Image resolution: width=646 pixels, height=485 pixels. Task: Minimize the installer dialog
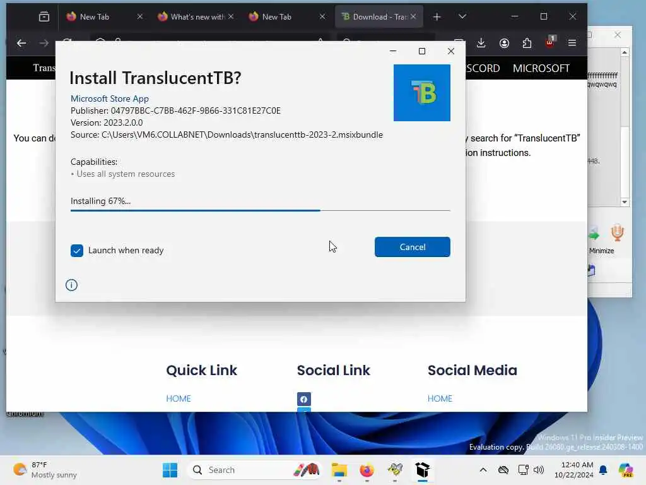[x=393, y=51]
